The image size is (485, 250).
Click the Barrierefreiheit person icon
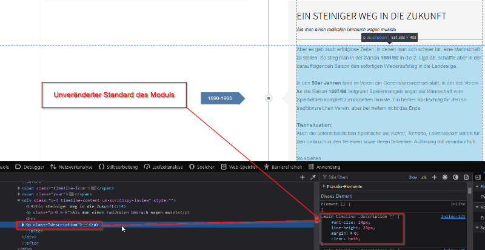[267, 167]
